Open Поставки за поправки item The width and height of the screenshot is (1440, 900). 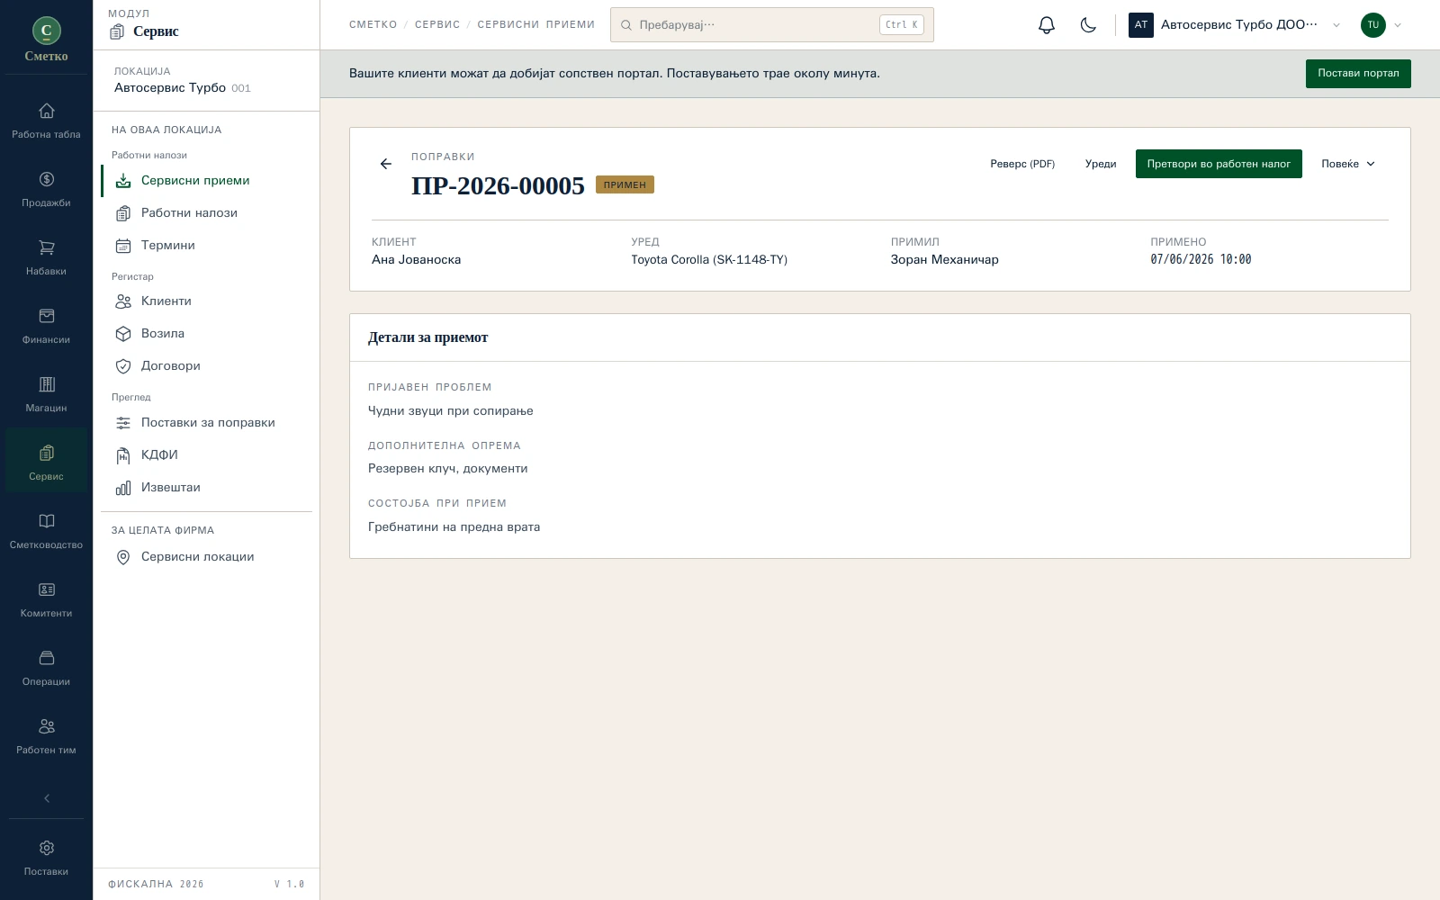[x=207, y=422]
